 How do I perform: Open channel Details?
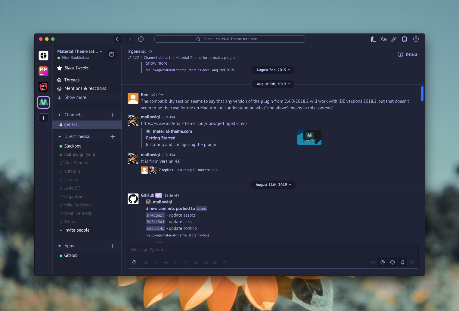[x=408, y=54]
